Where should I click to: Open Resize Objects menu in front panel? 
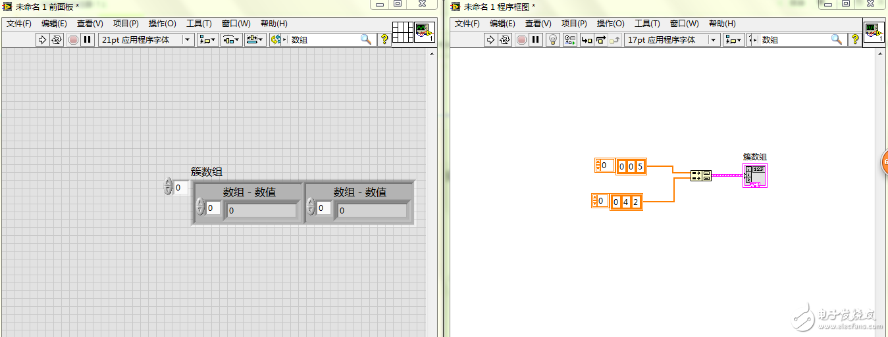click(255, 39)
